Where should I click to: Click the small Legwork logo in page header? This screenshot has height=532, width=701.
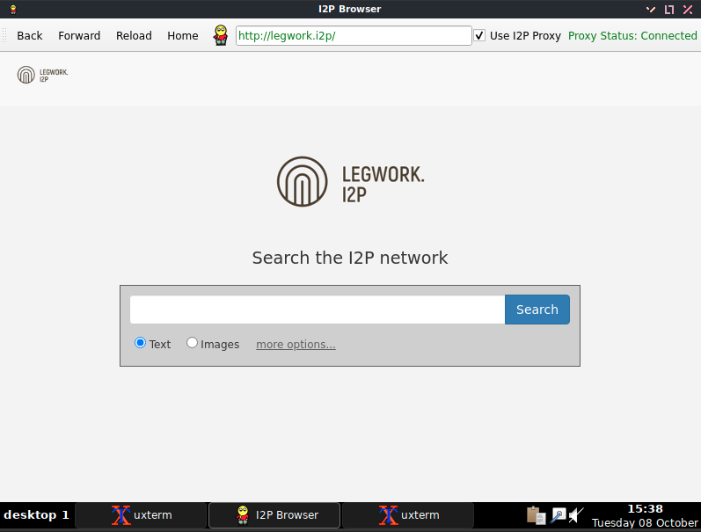42,75
